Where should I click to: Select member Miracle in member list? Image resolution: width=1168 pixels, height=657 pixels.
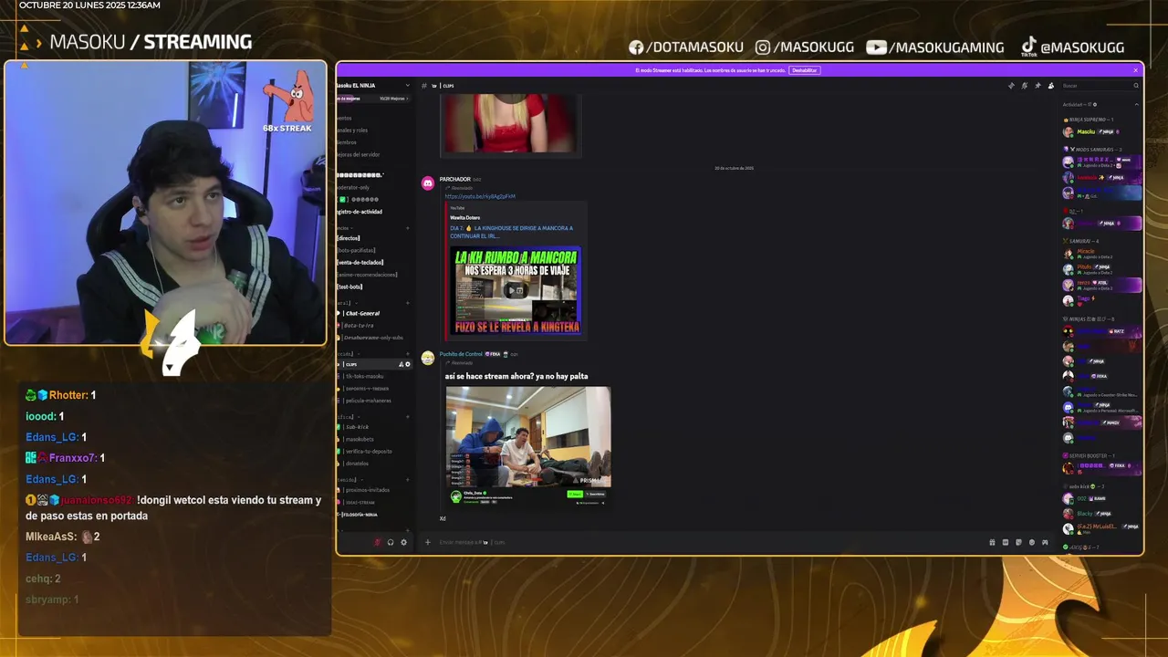click(1086, 251)
